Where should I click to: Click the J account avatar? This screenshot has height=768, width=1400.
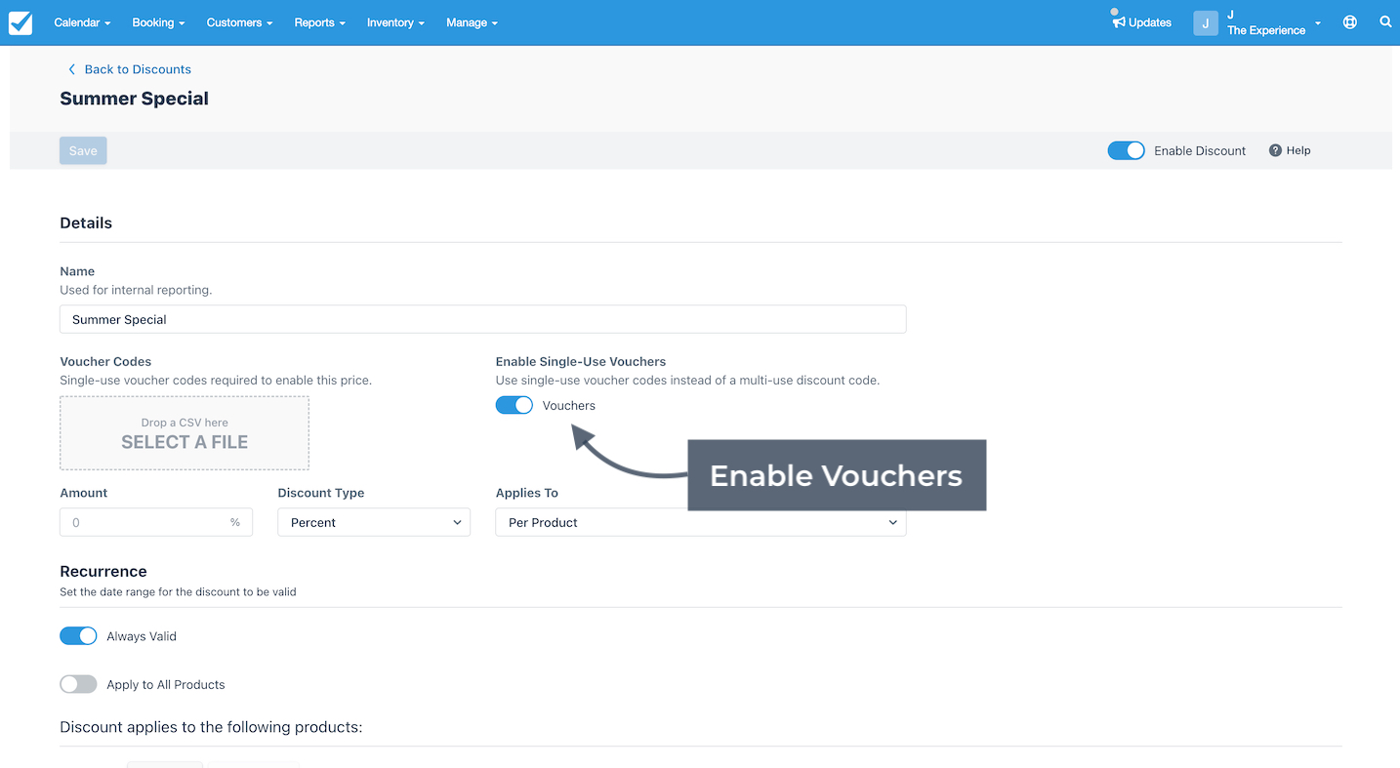(1206, 22)
